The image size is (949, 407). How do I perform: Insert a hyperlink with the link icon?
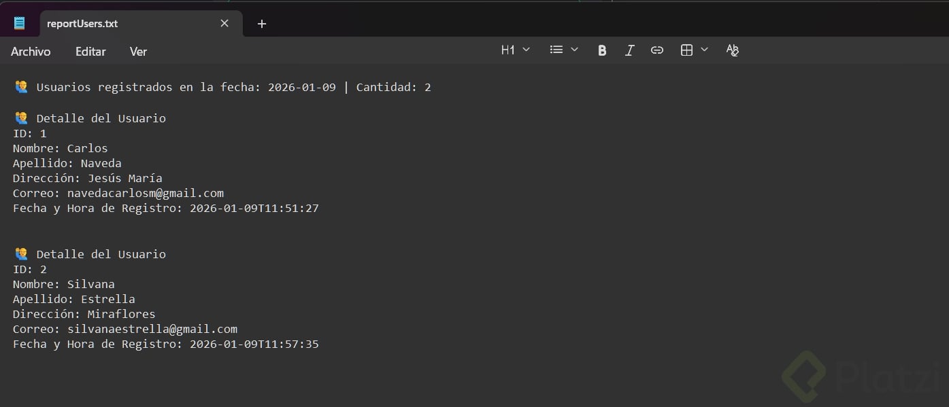[657, 50]
